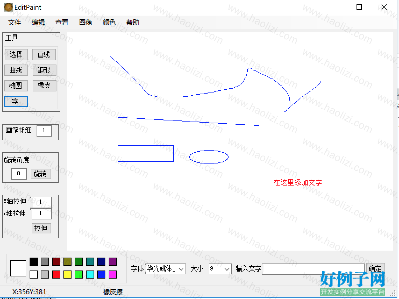Image resolution: width=399 pixels, height=299 pixels.
Task: Pick the teal color swatch
Action: tap(90, 262)
